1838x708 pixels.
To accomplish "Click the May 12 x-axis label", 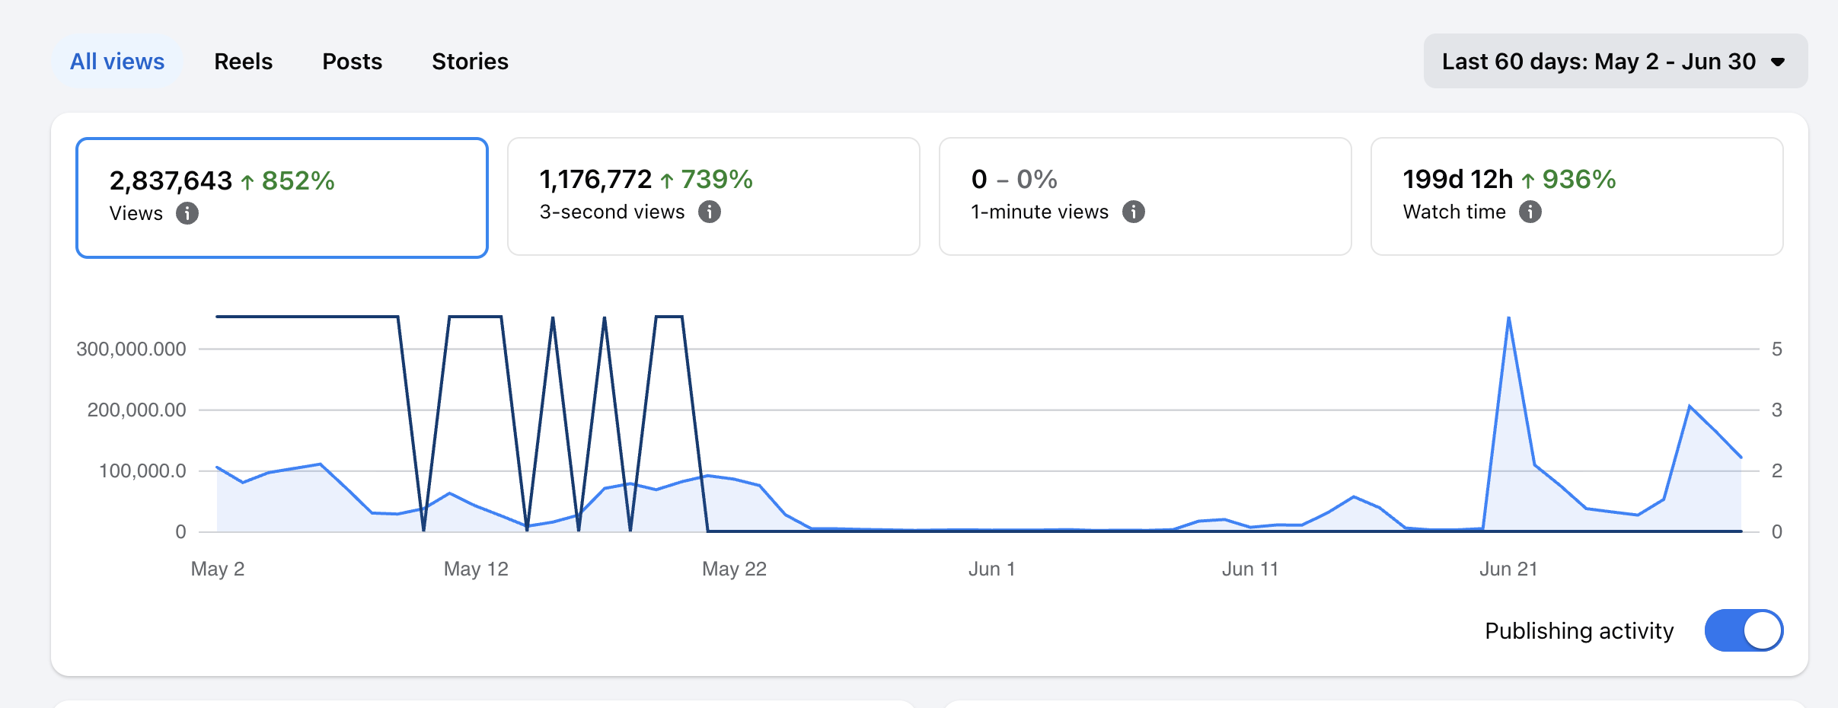I will point(476,569).
